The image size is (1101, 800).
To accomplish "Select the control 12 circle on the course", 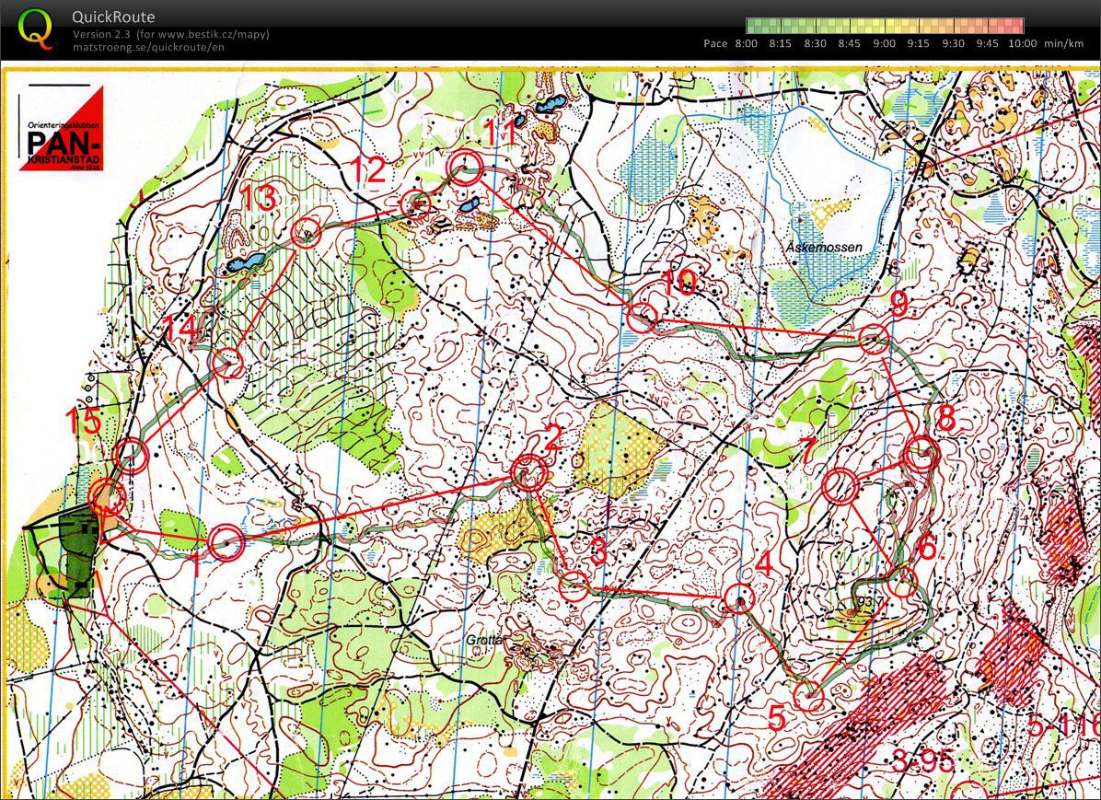I will [x=416, y=205].
